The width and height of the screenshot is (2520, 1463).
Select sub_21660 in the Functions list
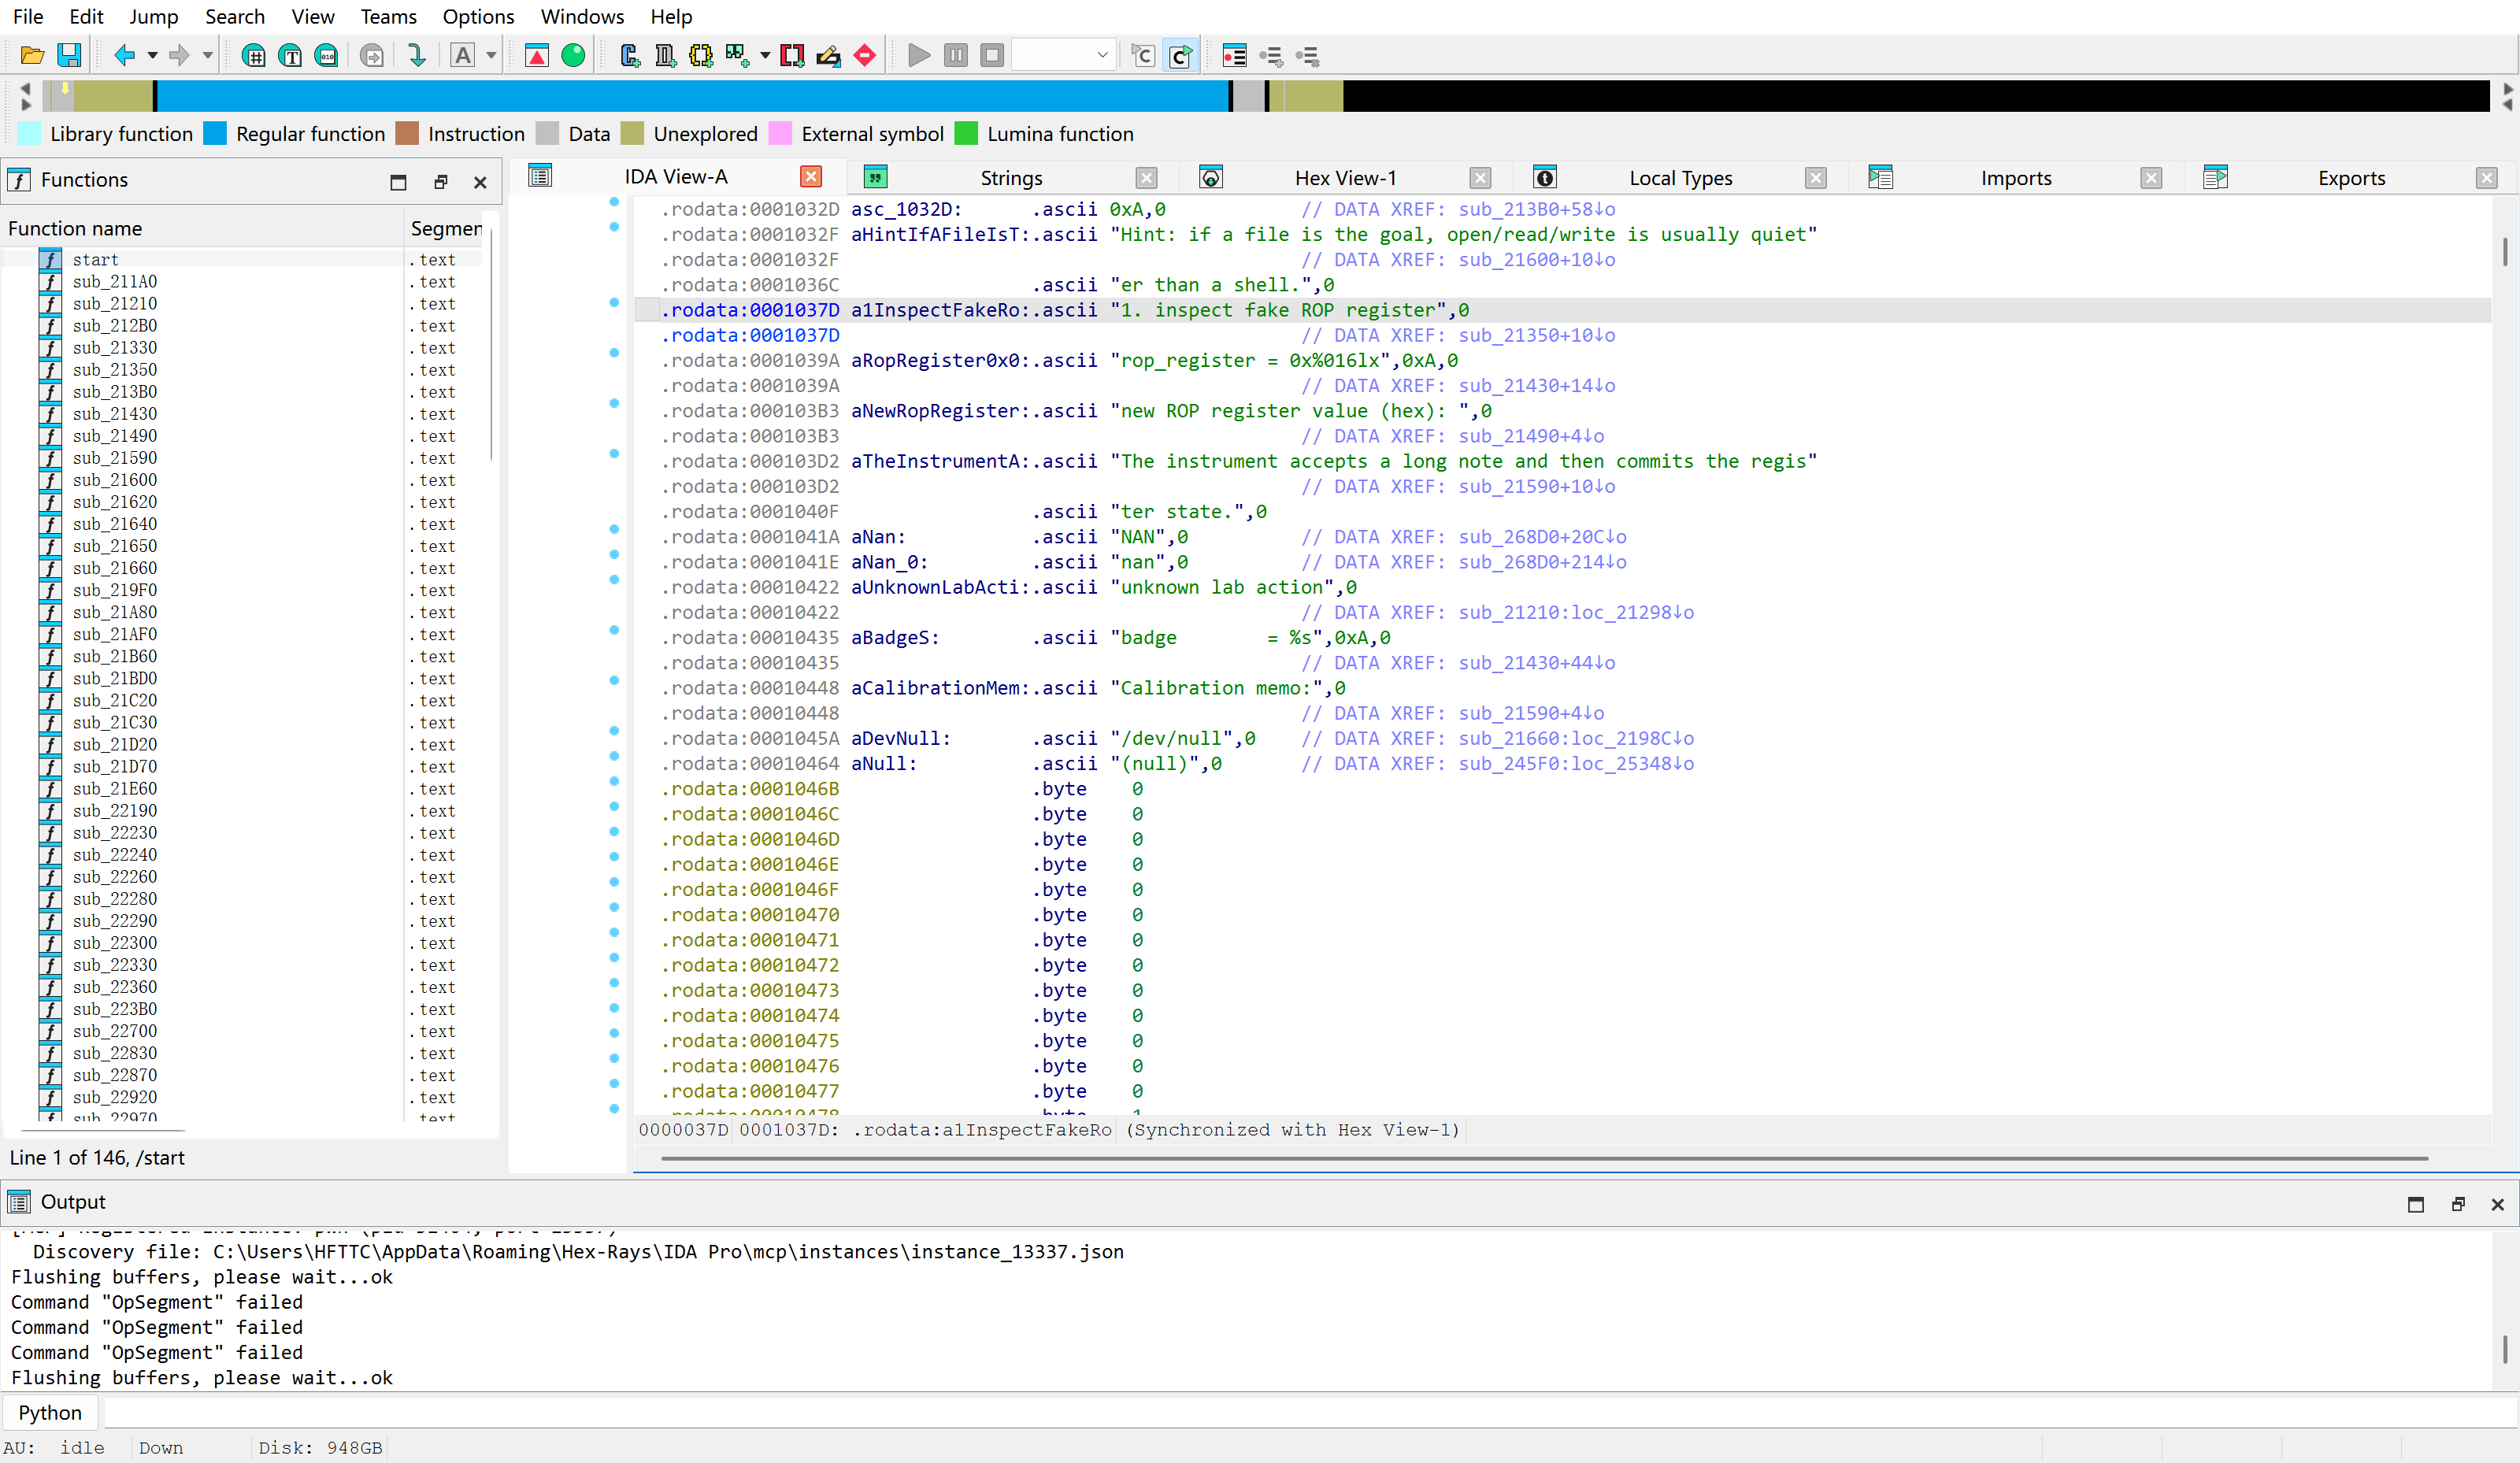tap(114, 568)
